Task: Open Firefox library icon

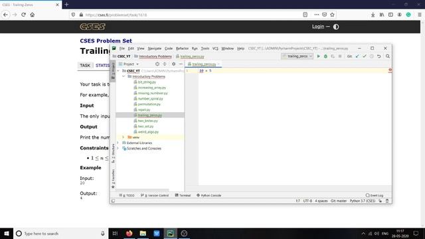Action: (382, 15)
